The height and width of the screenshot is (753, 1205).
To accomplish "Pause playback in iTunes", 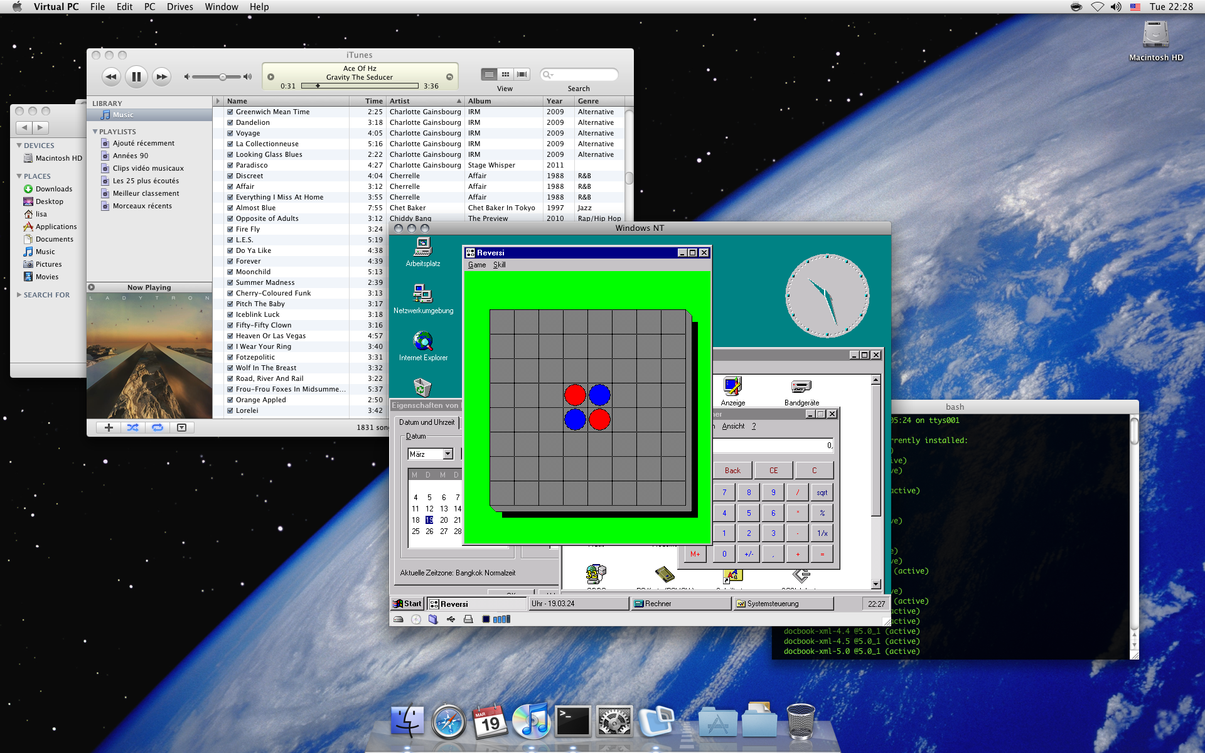I will (x=136, y=77).
